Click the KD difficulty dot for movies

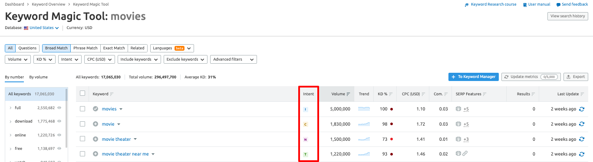(392, 109)
